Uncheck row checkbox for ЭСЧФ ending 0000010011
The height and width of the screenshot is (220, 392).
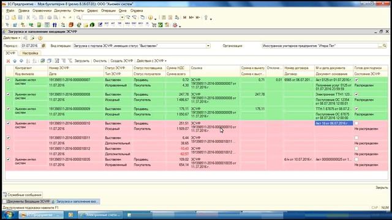(x=8, y=137)
